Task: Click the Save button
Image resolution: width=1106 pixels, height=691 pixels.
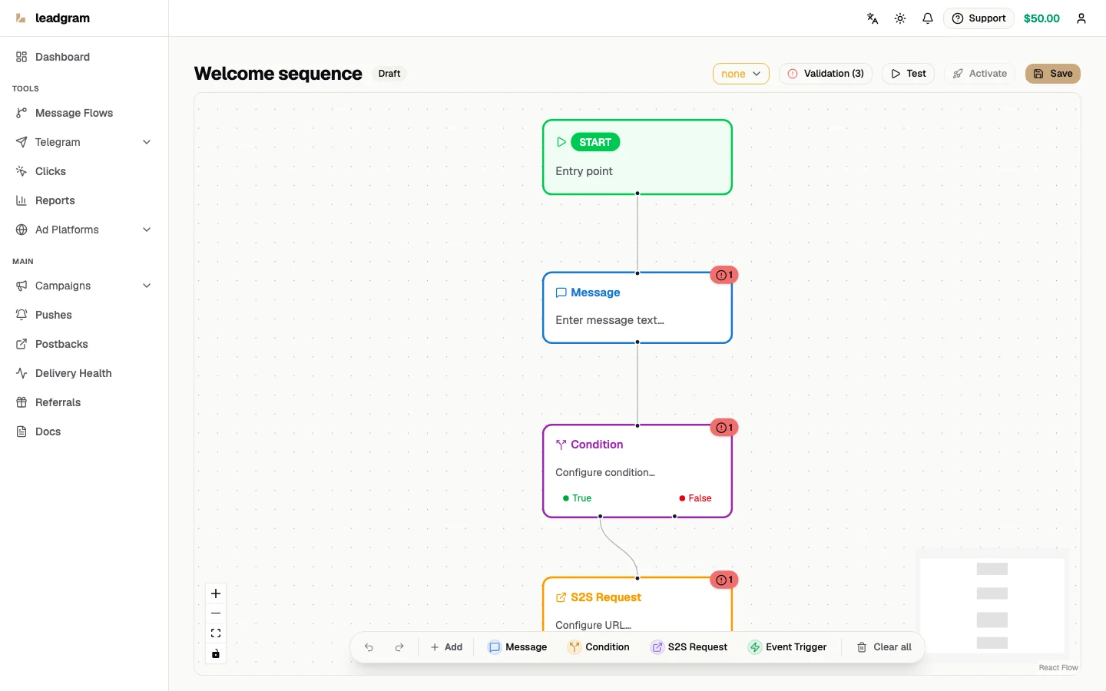Action: click(1053, 74)
